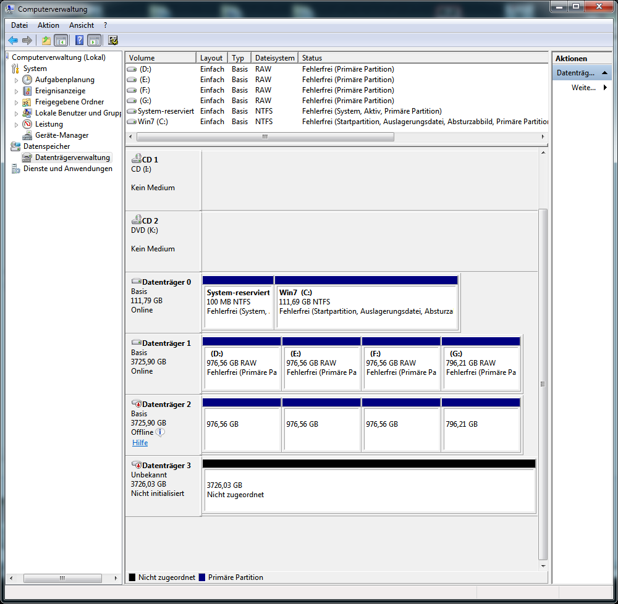Expand the Ereignisanzeige tree node
This screenshot has width=618, height=604.
click(16, 91)
